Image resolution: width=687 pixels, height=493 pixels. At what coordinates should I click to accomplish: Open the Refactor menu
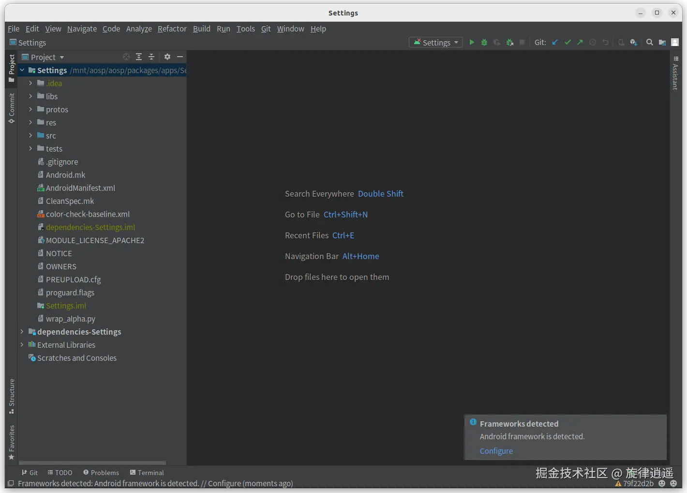coord(172,29)
